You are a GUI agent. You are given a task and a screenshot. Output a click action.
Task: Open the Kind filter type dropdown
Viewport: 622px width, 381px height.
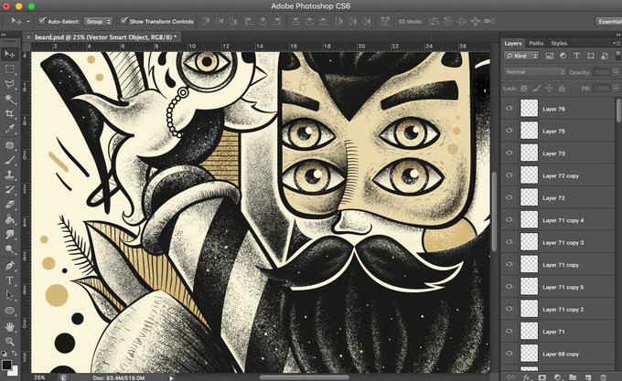tap(521, 56)
